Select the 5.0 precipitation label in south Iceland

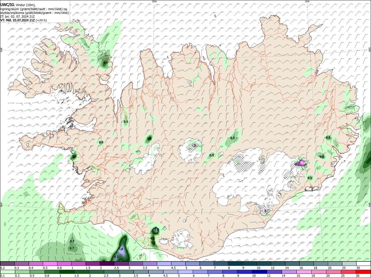(x=157, y=229)
